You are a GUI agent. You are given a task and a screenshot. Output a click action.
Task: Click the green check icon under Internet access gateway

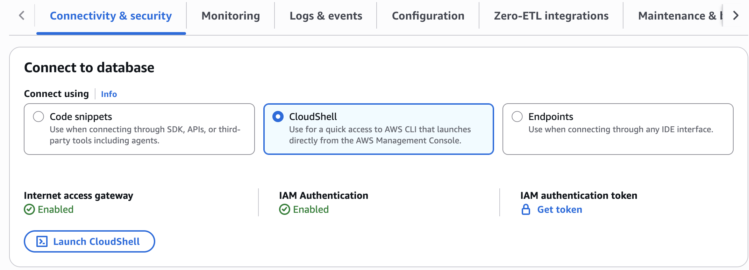point(29,209)
